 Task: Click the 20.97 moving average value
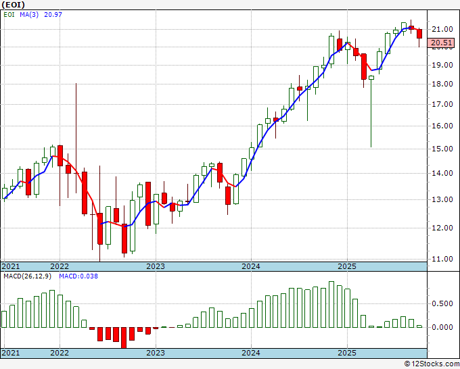(x=53, y=14)
